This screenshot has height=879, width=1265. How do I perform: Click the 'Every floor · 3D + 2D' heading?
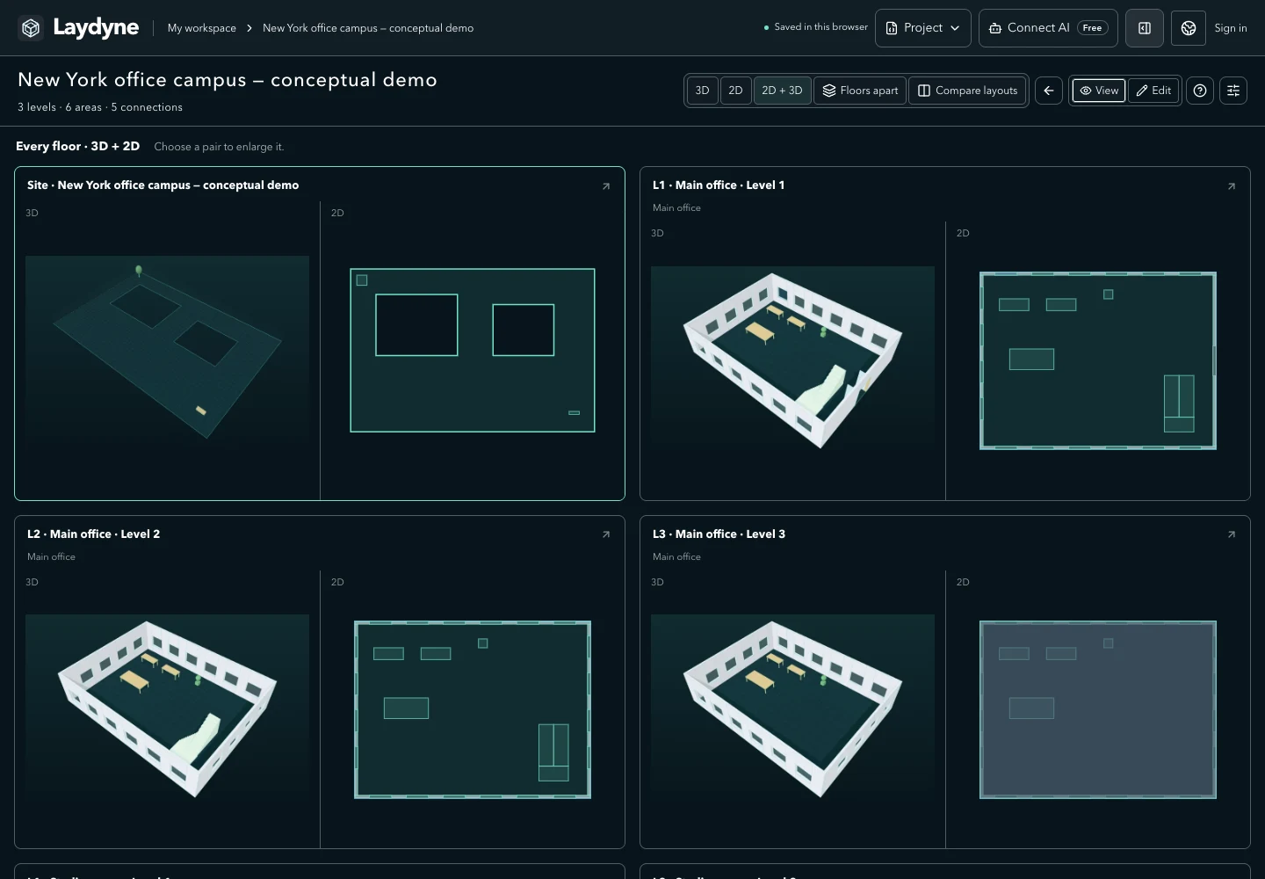(x=78, y=147)
